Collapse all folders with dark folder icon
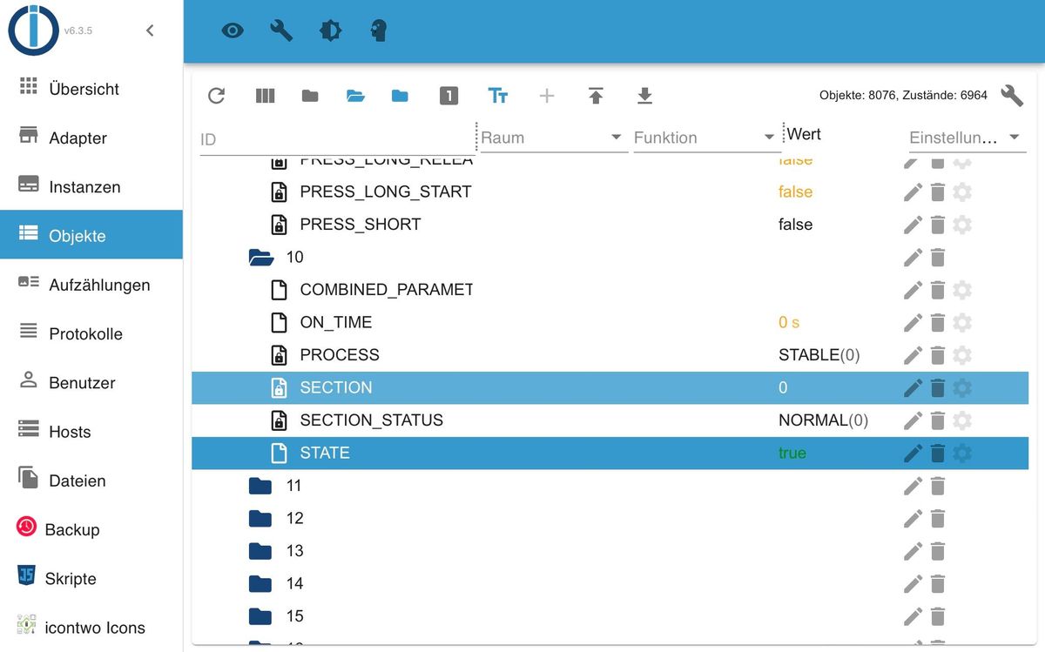 click(x=310, y=96)
